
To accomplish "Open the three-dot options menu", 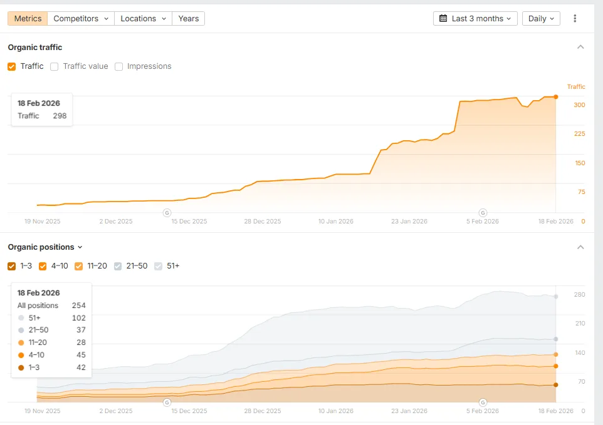I will [575, 18].
